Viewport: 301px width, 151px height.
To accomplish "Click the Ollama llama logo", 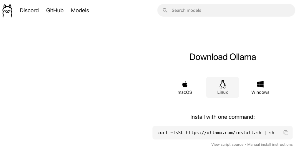I will [7, 11].
